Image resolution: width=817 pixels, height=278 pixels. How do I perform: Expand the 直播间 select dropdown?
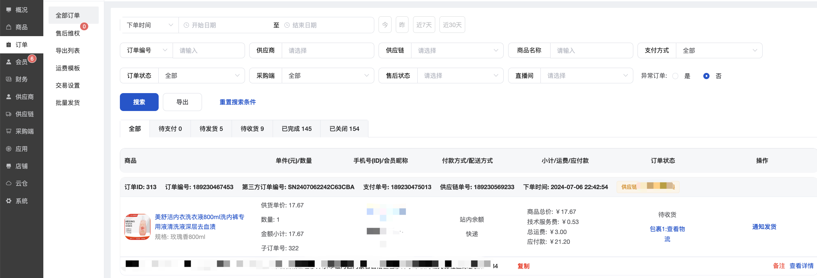pyautogui.click(x=586, y=76)
